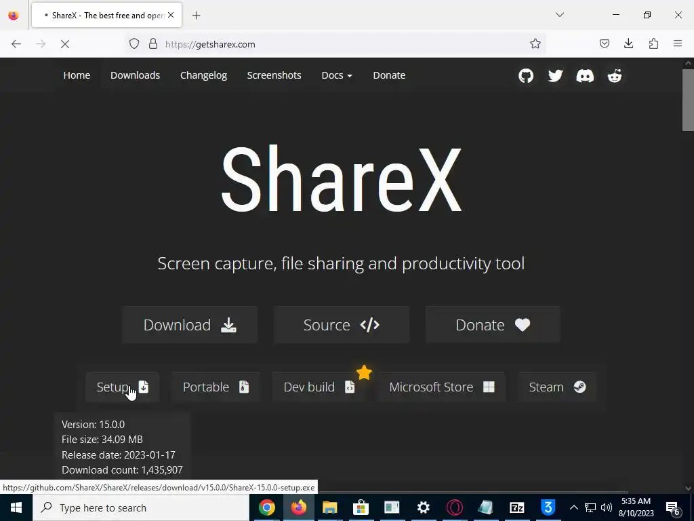Get ShareX from Microsoft Store
The height and width of the screenshot is (521, 694).
tap(441, 387)
